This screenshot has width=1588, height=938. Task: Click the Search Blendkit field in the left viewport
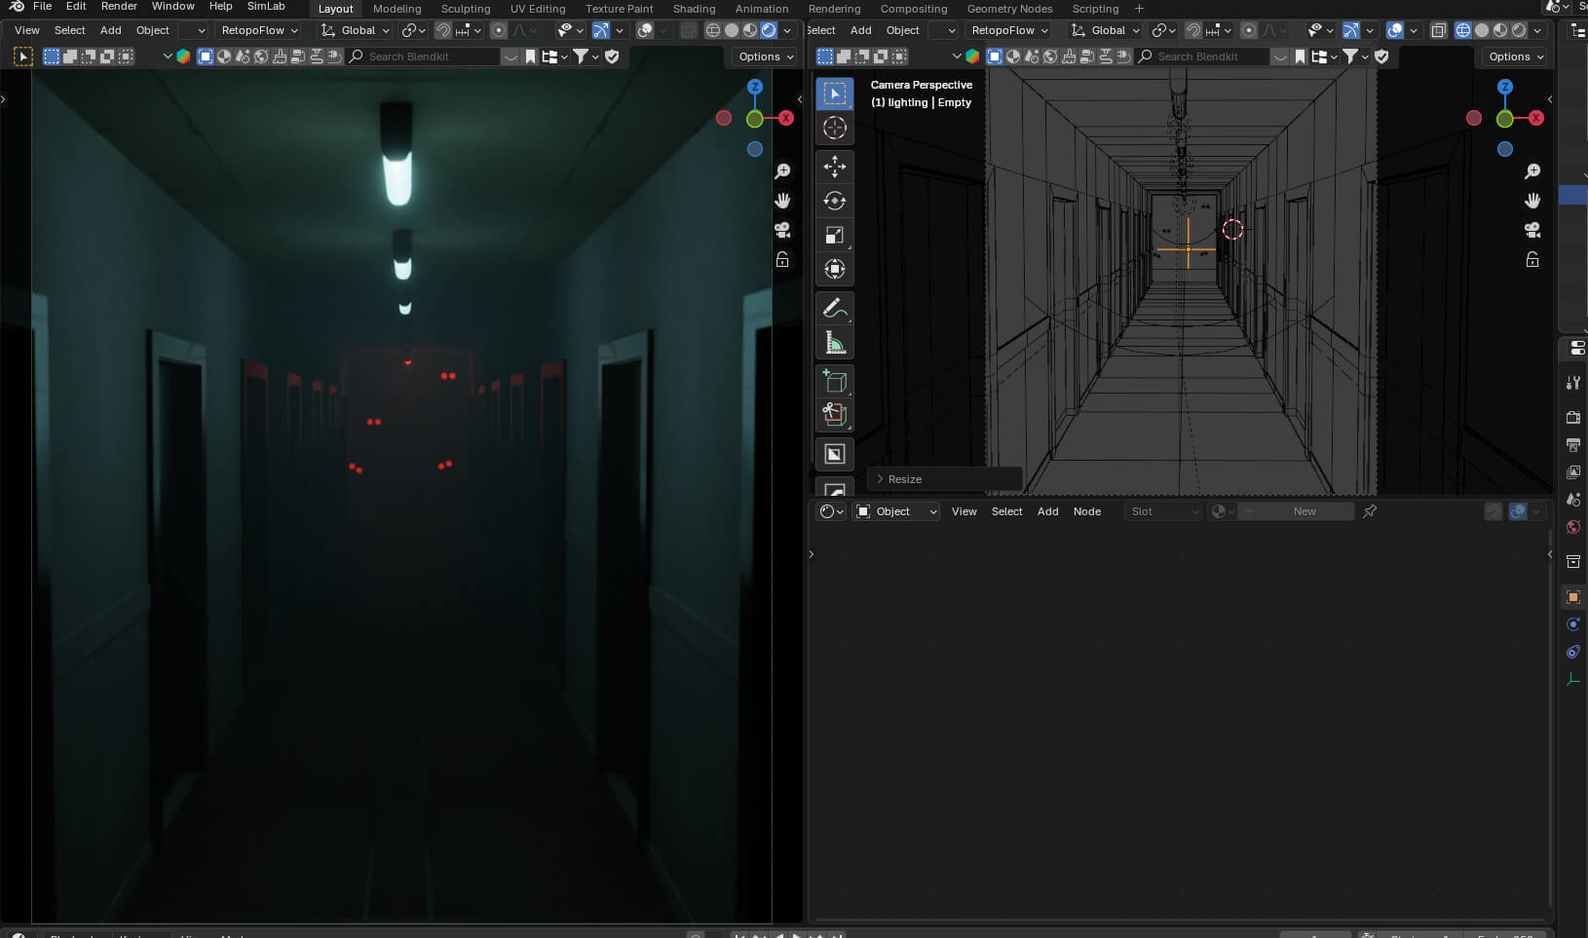(424, 56)
